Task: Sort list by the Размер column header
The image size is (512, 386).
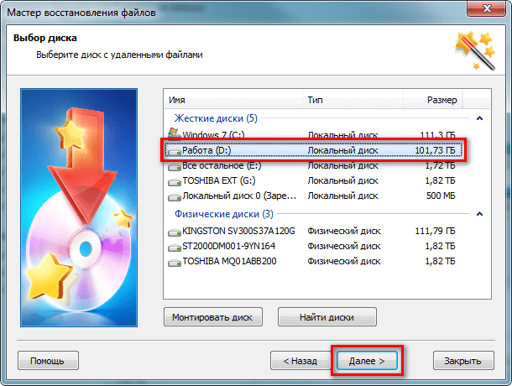Action: 433,100
